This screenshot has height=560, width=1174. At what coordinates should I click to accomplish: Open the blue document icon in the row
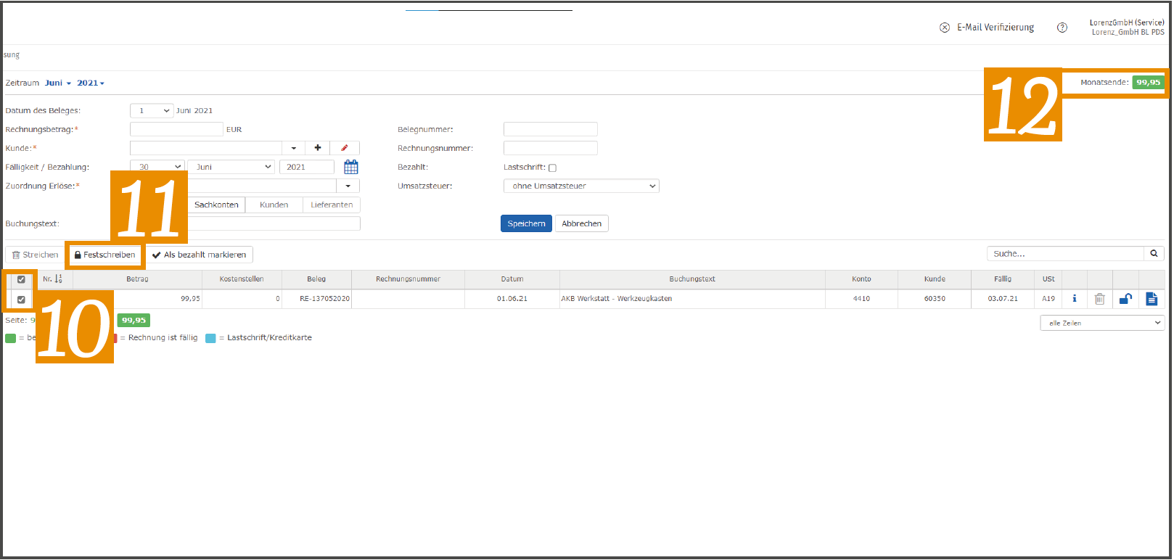[1152, 298]
